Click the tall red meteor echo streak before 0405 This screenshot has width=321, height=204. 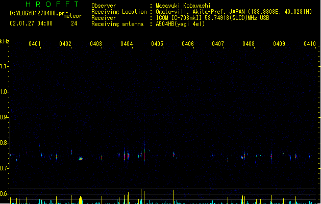pos(144,152)
